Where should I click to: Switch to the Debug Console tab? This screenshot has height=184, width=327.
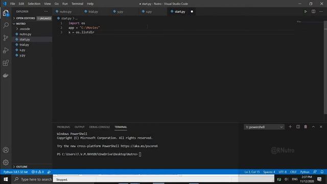click(99, 127)
